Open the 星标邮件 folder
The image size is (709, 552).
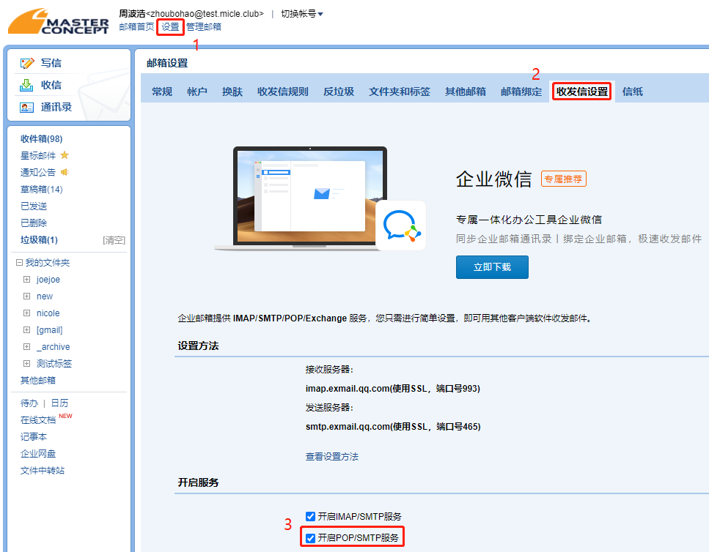pos(38,156)
